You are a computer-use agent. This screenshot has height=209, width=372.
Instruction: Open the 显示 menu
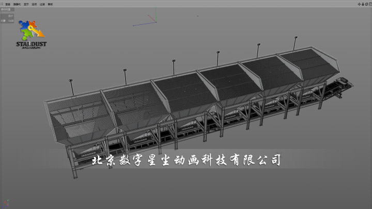tap(26, 4)
